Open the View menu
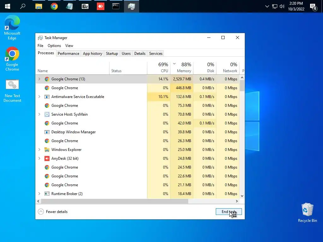The image size is (323, 242). (x=69, y=46)
